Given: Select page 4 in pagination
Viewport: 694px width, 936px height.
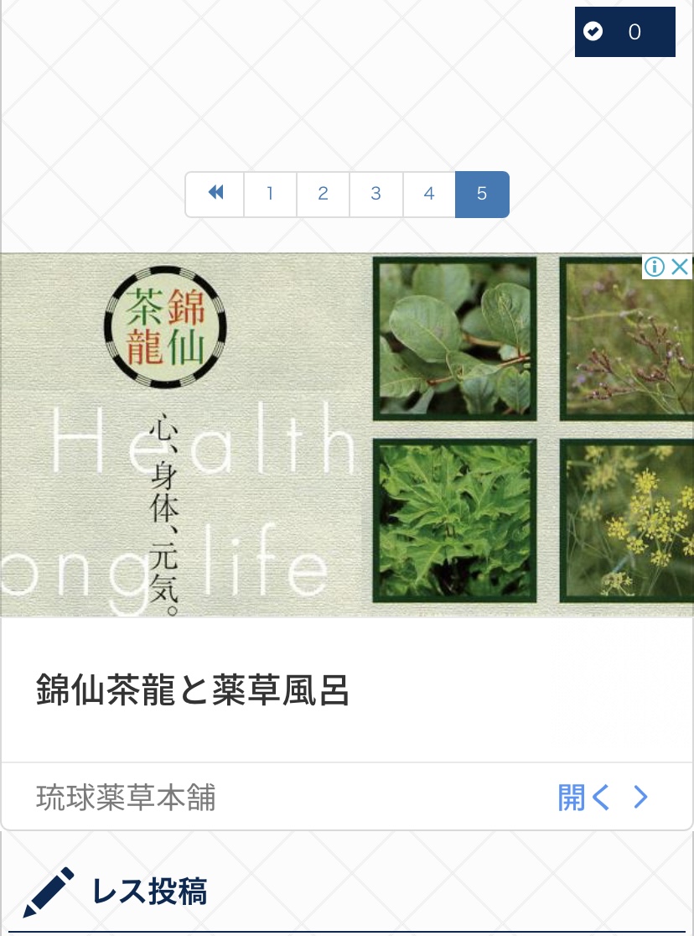Looking at the screenshot, I should coord(429,194).
